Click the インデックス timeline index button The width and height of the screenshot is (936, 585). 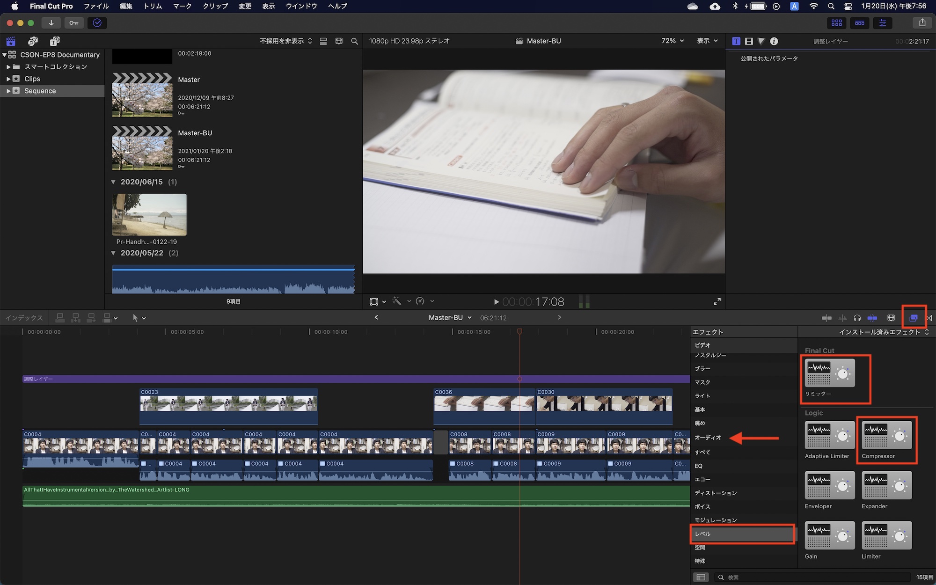pos(24,318)
